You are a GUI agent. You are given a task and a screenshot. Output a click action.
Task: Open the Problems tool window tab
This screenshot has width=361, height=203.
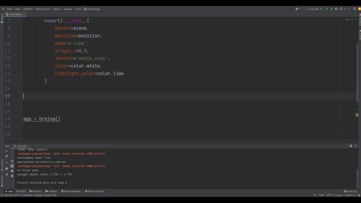point(35,191)
